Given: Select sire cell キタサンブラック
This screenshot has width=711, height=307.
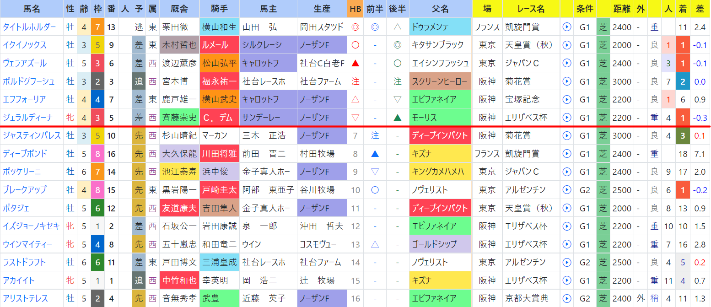Looking at the screenshot, I should tap(441, 45).
